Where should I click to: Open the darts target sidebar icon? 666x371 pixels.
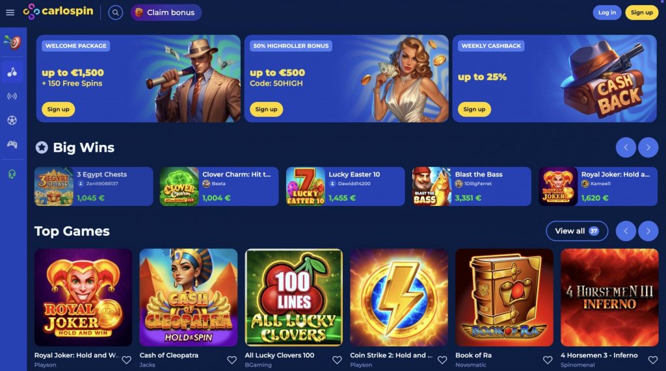[x=12, y=42]
